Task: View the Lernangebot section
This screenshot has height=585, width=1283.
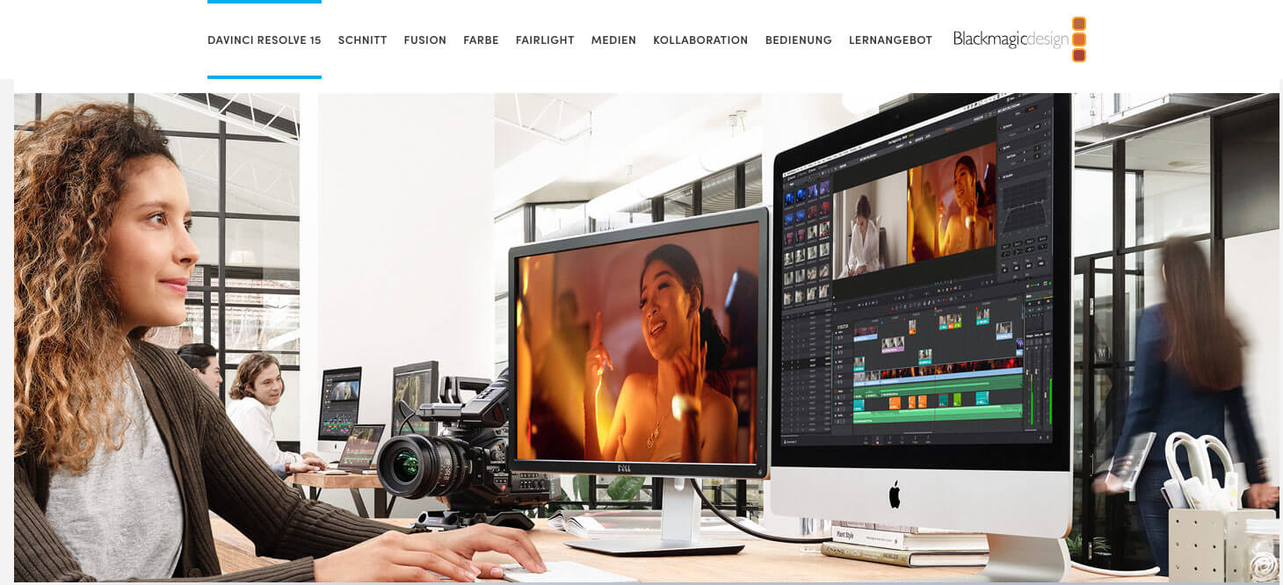Action: click(x=890, y=40)
